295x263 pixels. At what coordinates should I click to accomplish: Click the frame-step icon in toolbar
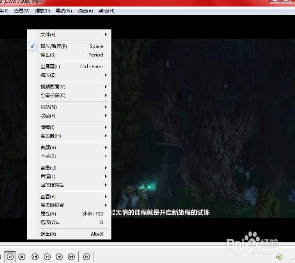(87, 257)
